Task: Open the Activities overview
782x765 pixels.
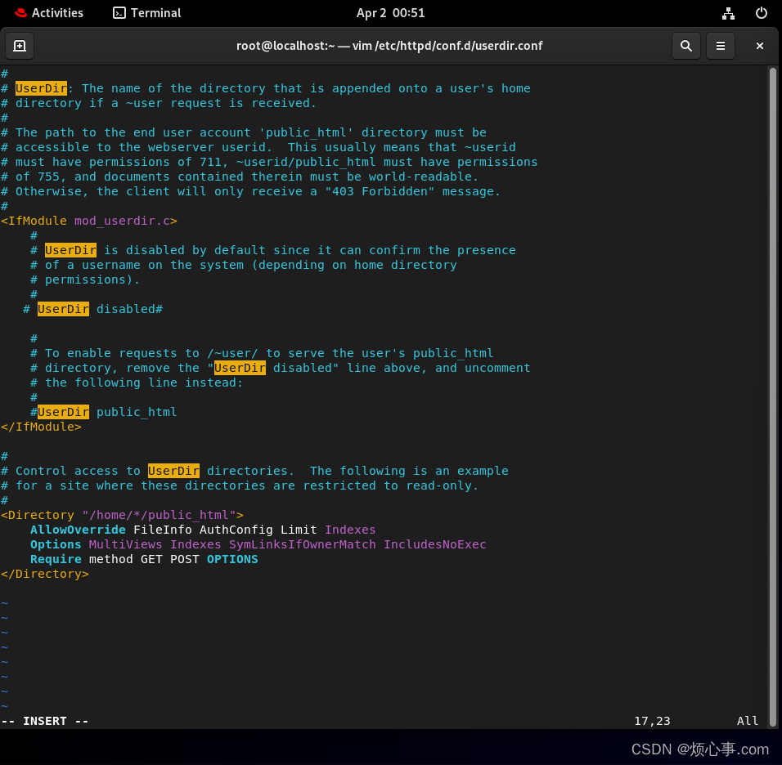Action: pos(57,12)
